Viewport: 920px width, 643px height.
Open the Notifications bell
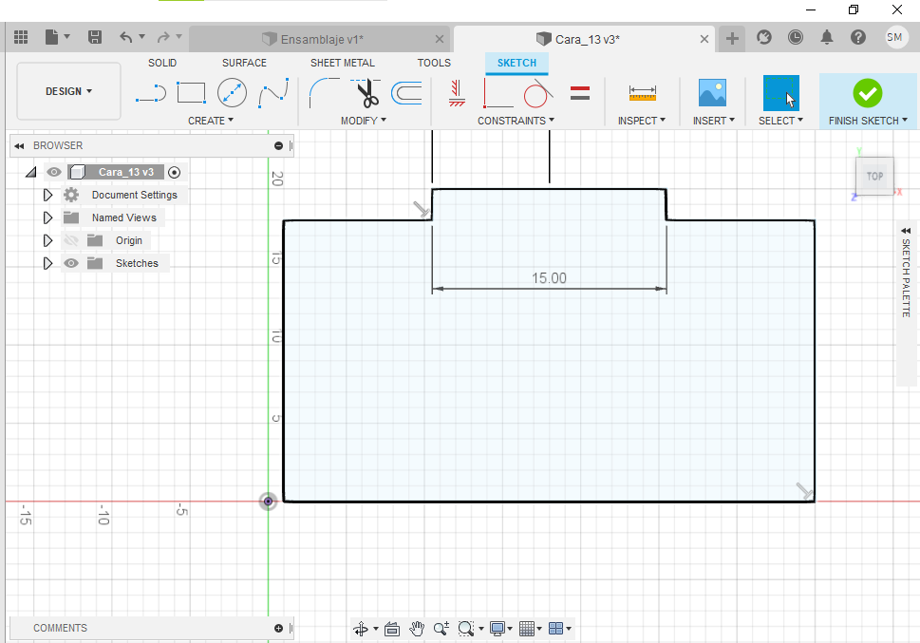click(827, 38)
